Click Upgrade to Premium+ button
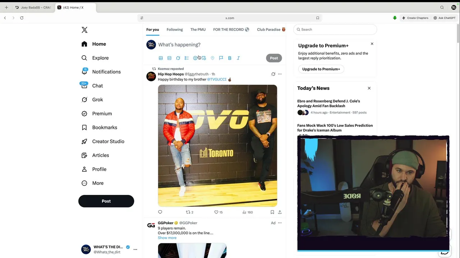Viewport: 460px width, 258px height. pyautogui.click(x=321, y=69)
